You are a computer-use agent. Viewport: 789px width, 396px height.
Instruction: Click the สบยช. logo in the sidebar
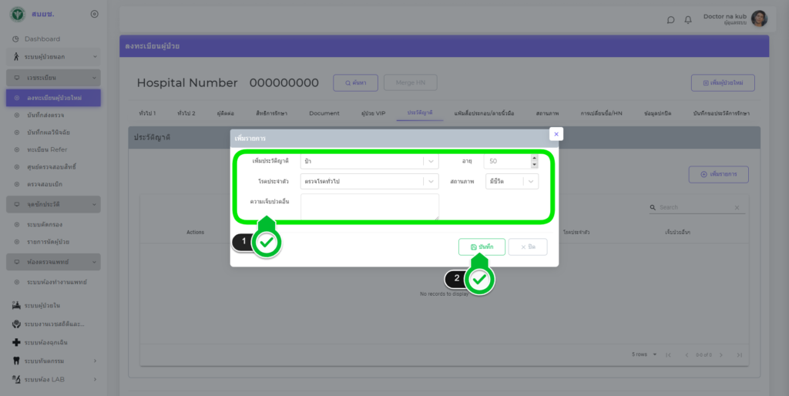pyautogui.click(x=17, y=14)
